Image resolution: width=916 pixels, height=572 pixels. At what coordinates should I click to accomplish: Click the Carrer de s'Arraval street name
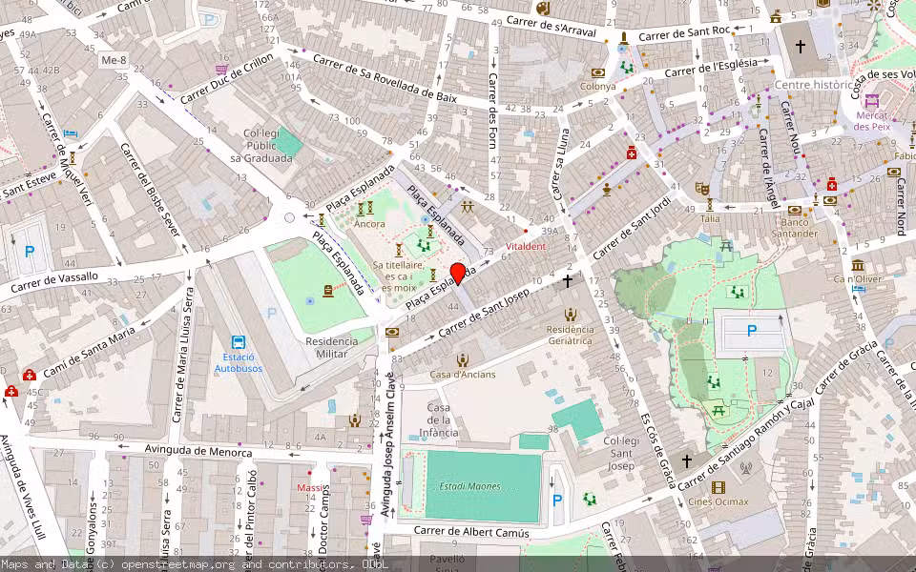(x=551, y=27)
